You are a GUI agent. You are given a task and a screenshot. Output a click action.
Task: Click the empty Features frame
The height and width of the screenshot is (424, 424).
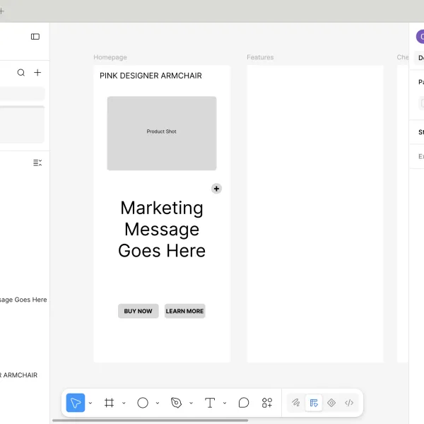click(315, 213)
